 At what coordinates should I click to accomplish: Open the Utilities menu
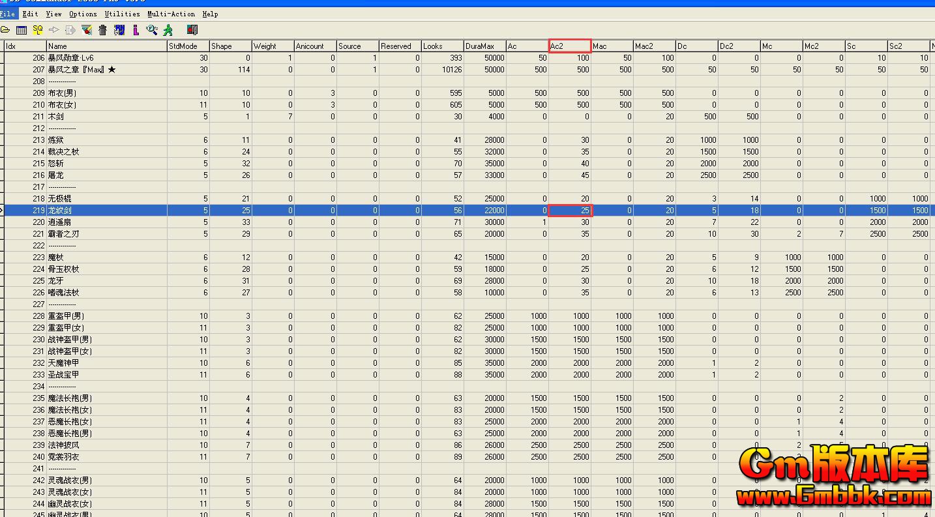pos(122,14)
